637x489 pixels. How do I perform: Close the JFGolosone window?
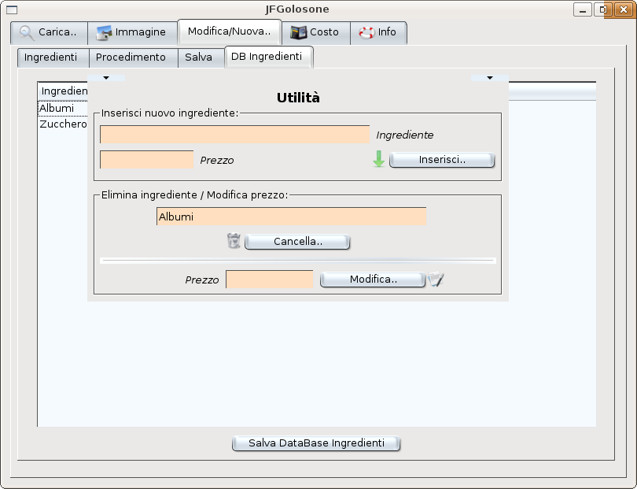point(623,9)
